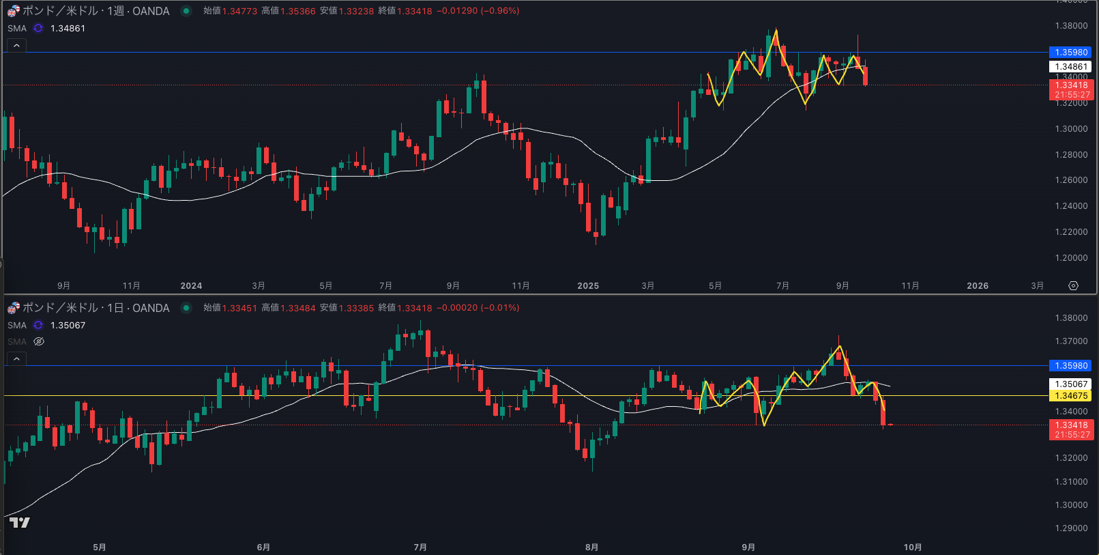Viewport: 1099px width, 555px height.
Task: Collapse the daily chart indicator legend
Action: pos(16,358)
